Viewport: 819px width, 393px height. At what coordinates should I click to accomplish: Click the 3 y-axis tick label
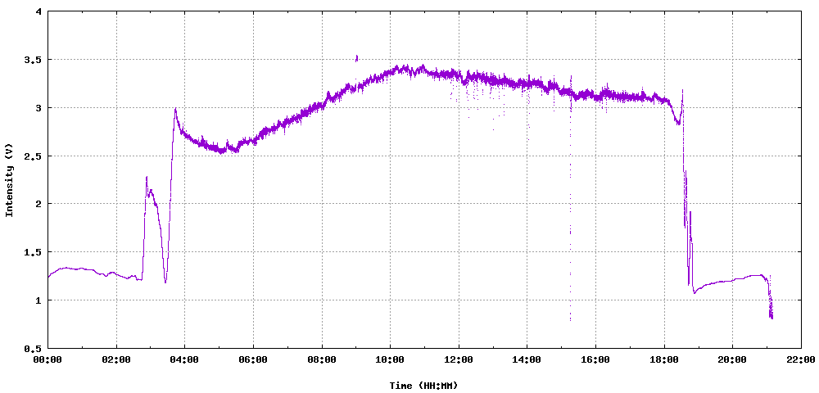coord(39,107)
